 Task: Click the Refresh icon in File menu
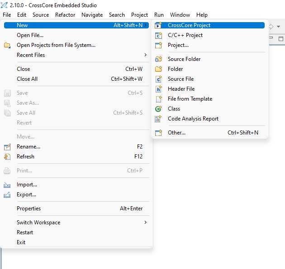tap(7, 157)
